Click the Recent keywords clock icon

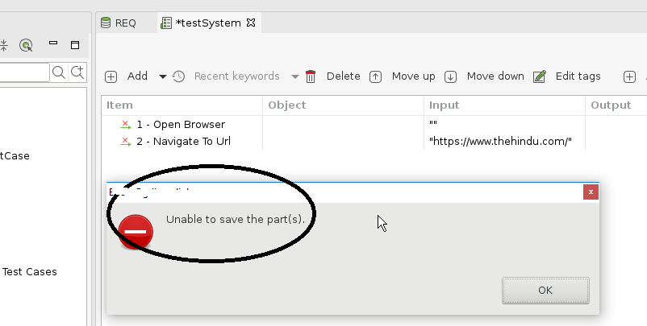pyautogui.click(x=179, y=76)
